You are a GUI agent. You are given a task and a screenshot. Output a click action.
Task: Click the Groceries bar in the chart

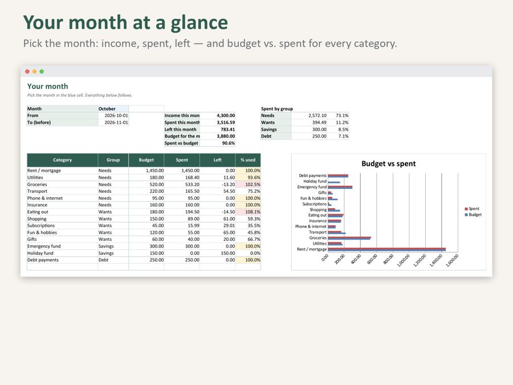349,238
